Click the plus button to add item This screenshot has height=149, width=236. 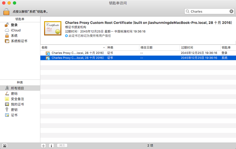pyautogui.click(x=43, y=146)
